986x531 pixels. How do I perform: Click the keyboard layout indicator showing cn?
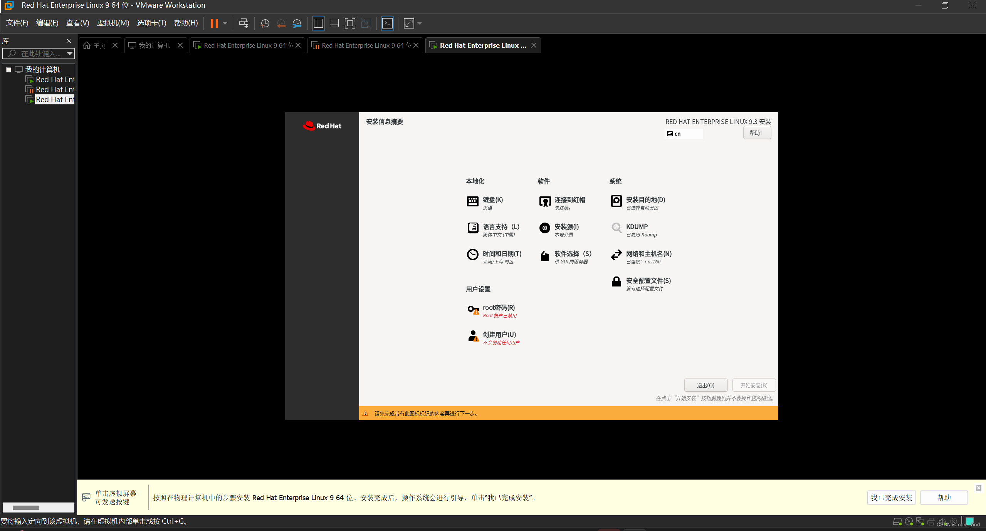click(x=684, y=133)
